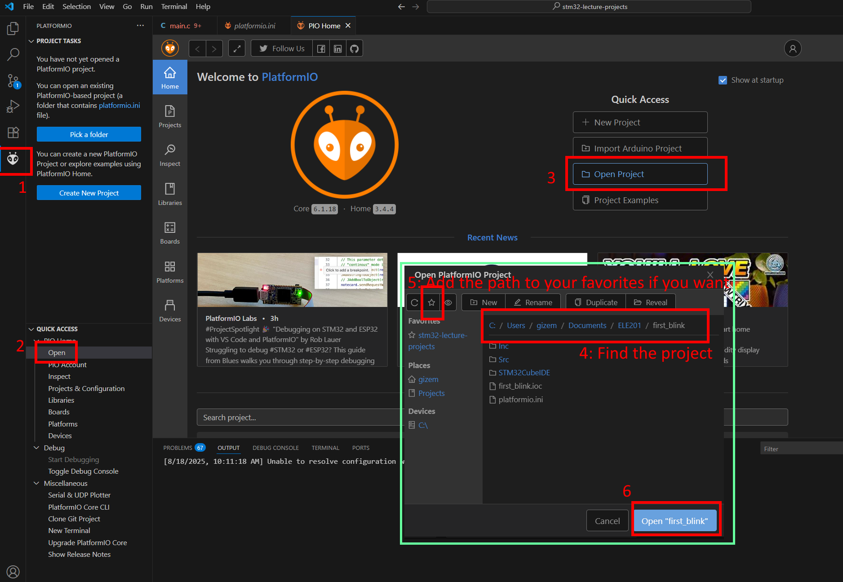Open the Explorer view in activity bar
Image resolution: width=843 pixels, height=582 pixels.
[x=13, y=29]
